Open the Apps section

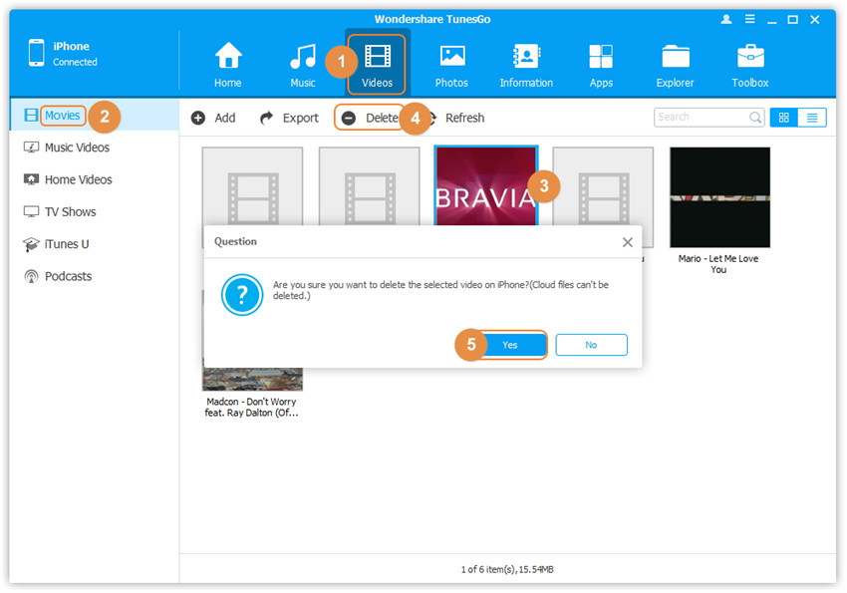601,64
